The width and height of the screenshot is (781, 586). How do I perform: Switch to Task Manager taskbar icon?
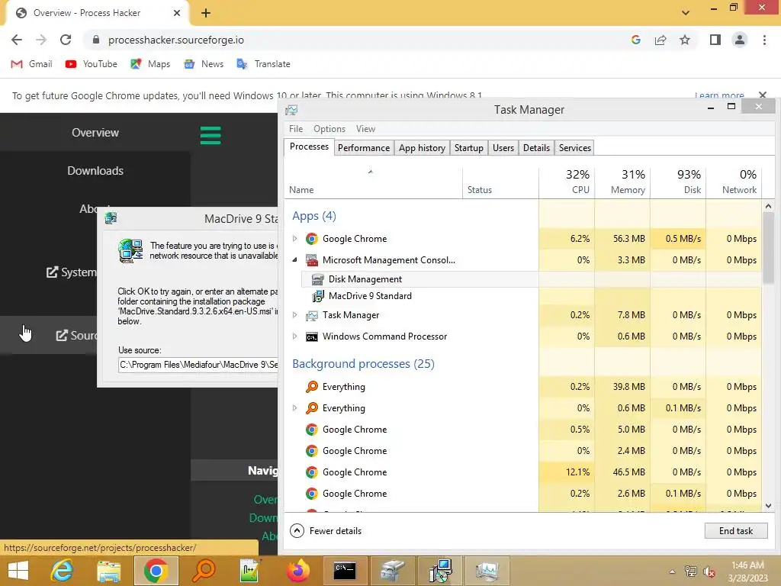(x=487, y=571)
